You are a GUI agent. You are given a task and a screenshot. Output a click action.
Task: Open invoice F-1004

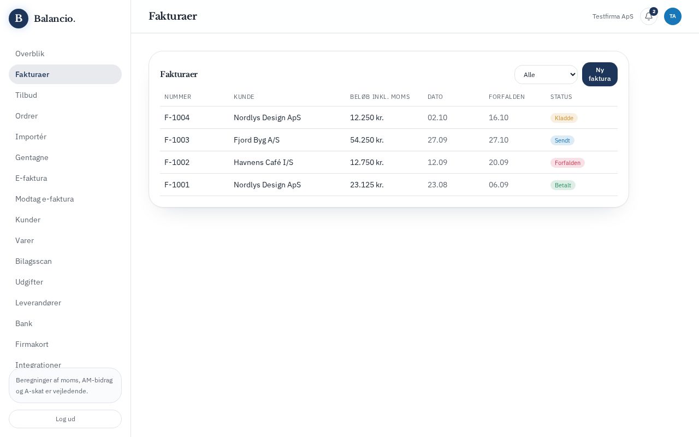point(177,117)
